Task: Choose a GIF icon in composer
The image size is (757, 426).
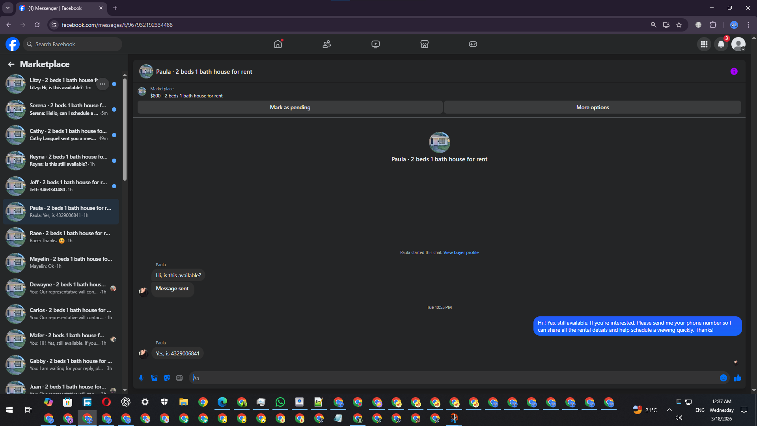Action: (x=179, y=378)
